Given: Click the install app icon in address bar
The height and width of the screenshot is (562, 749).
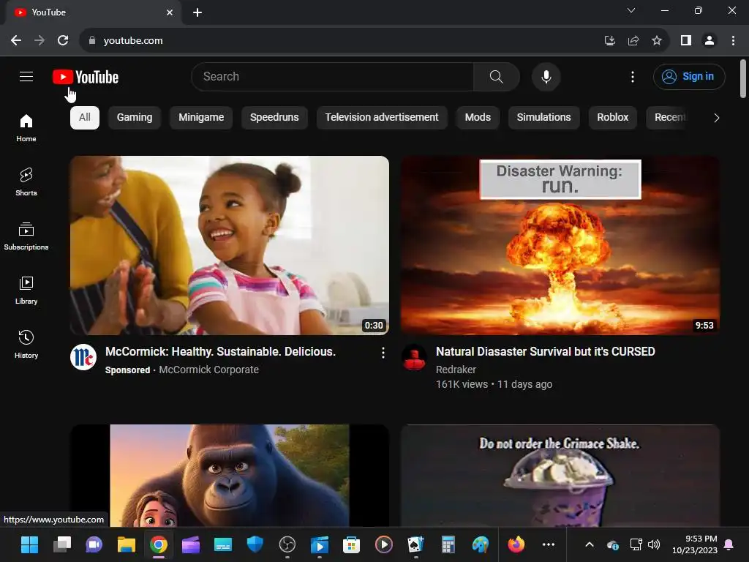Looking at the screenshot, I should pyautogui.click(x=609, y=41).
